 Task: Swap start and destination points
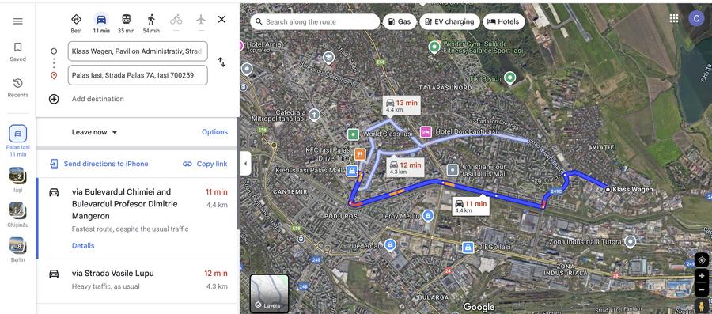tap(222, 62)
